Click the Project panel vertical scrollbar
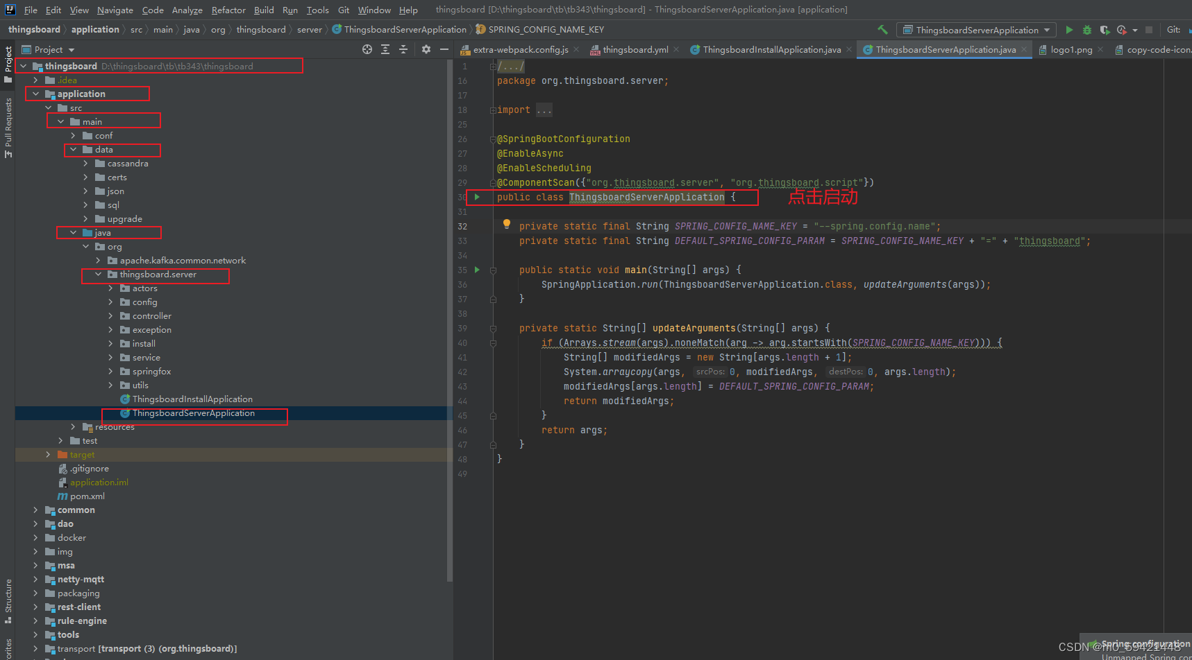The image size is (1192, 660). point(450,319)
